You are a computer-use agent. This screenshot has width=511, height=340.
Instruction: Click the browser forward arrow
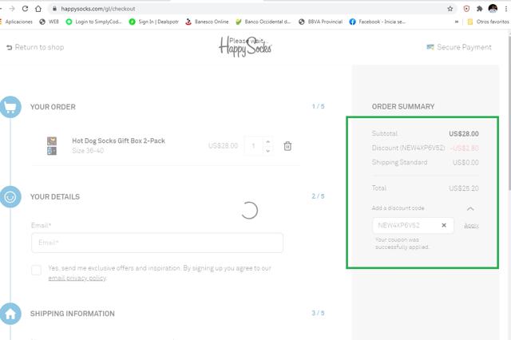click(12, 9)
